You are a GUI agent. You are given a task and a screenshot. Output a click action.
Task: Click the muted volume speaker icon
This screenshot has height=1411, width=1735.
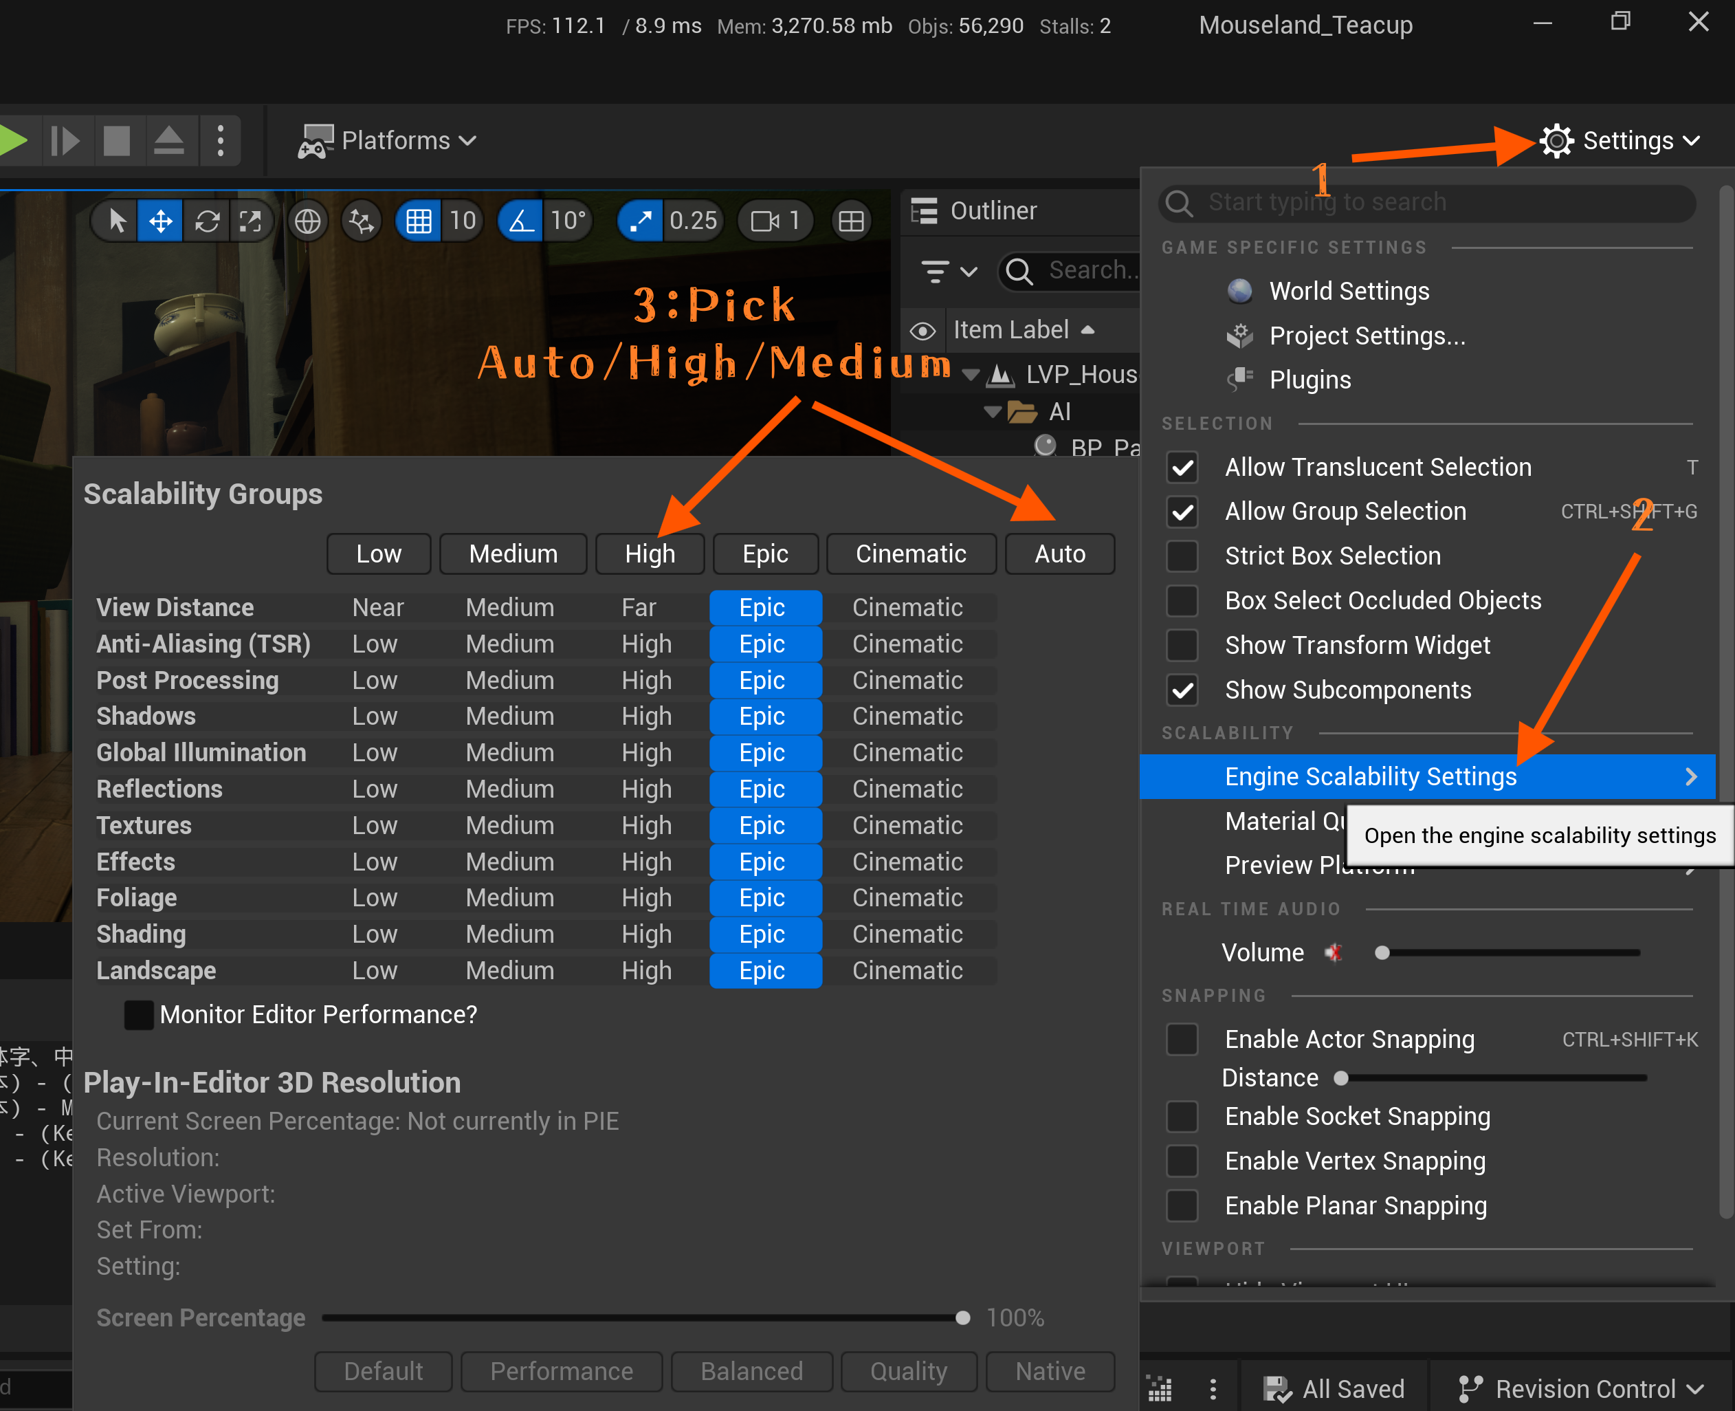tap(1334, 952)
